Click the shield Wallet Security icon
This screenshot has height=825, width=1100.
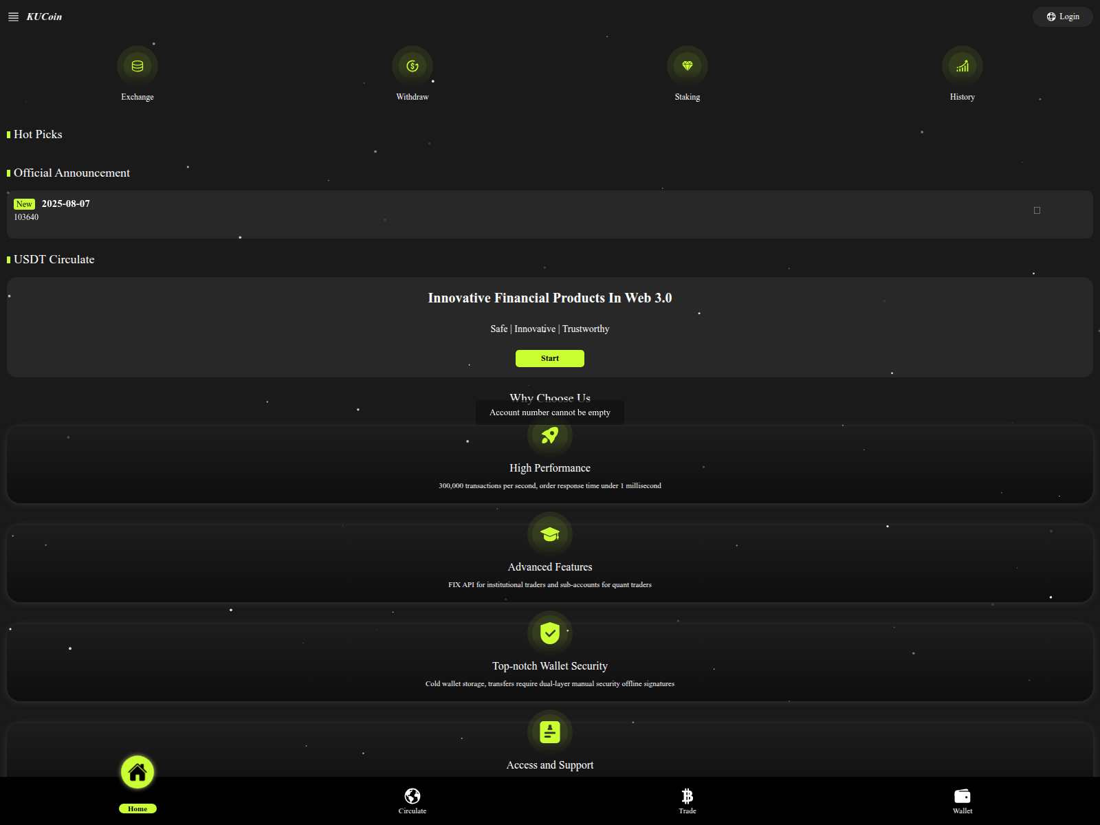pyautogui.click(x=550, y=633)
